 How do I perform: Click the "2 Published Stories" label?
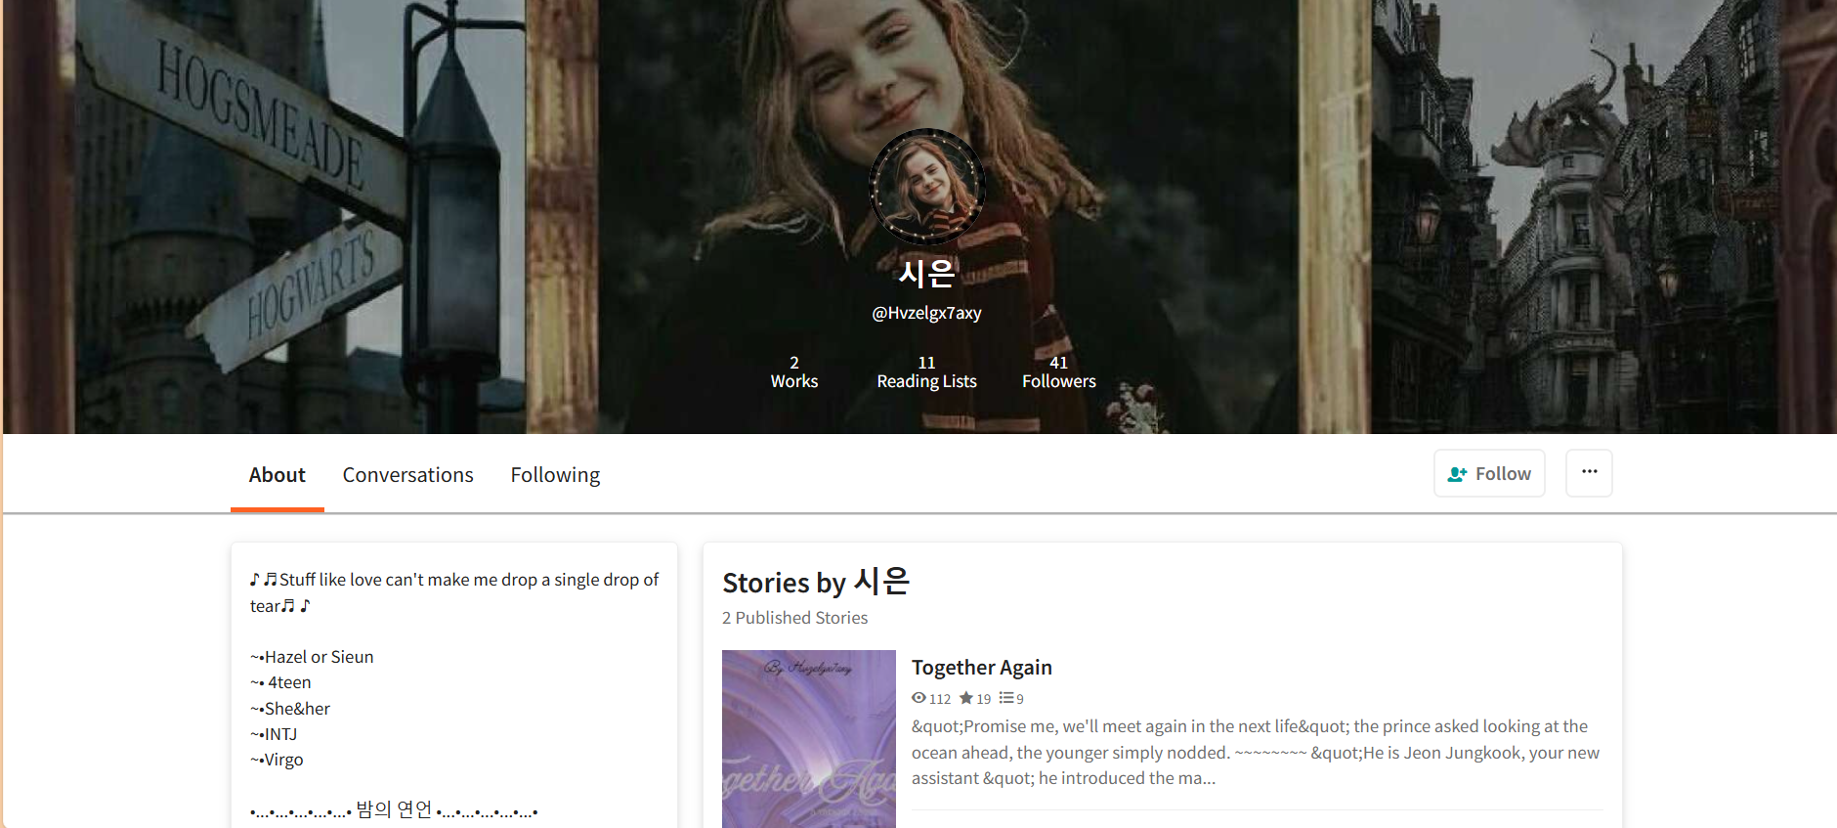tap(794, 618)
